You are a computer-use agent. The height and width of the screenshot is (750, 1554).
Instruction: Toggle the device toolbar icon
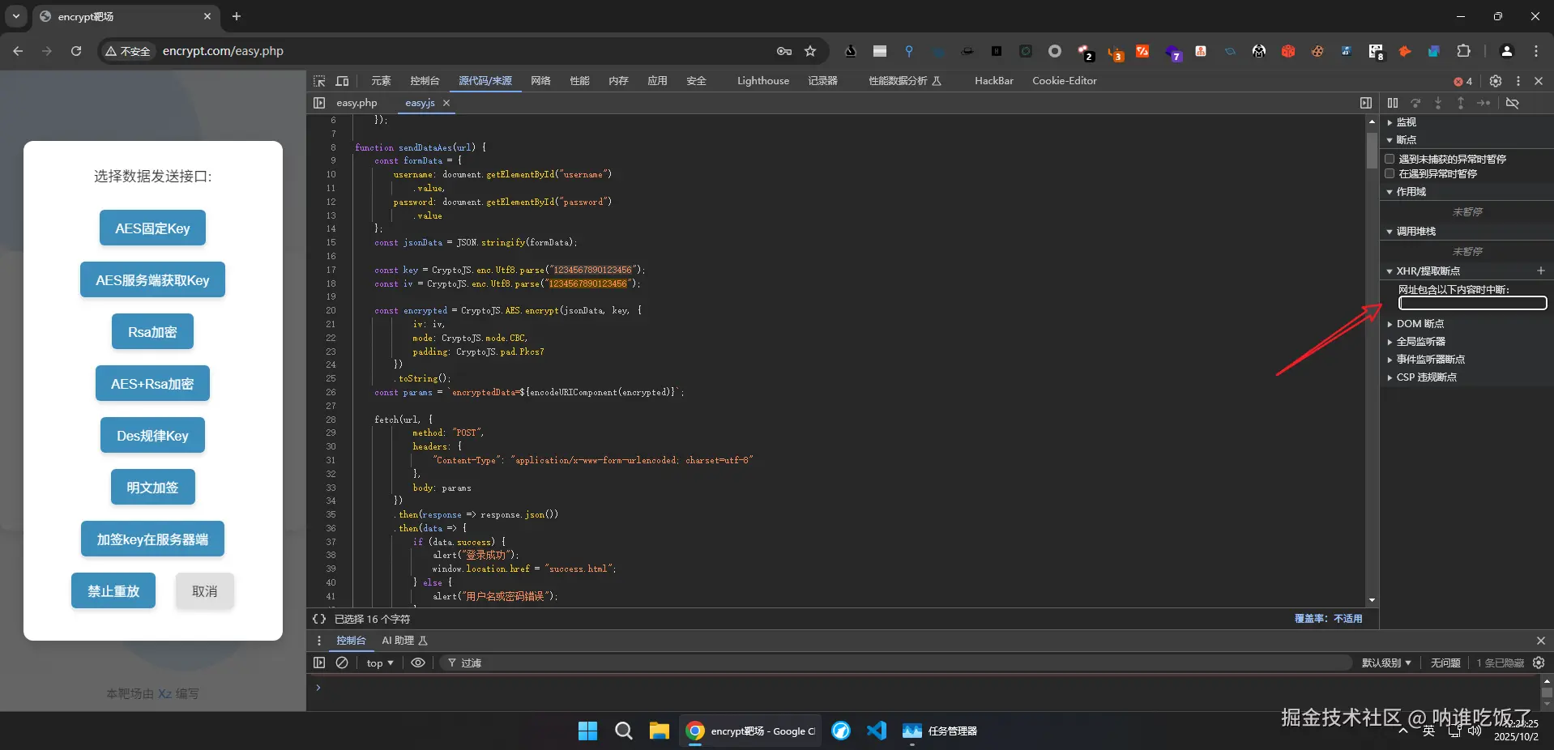(x=342, y=81)
